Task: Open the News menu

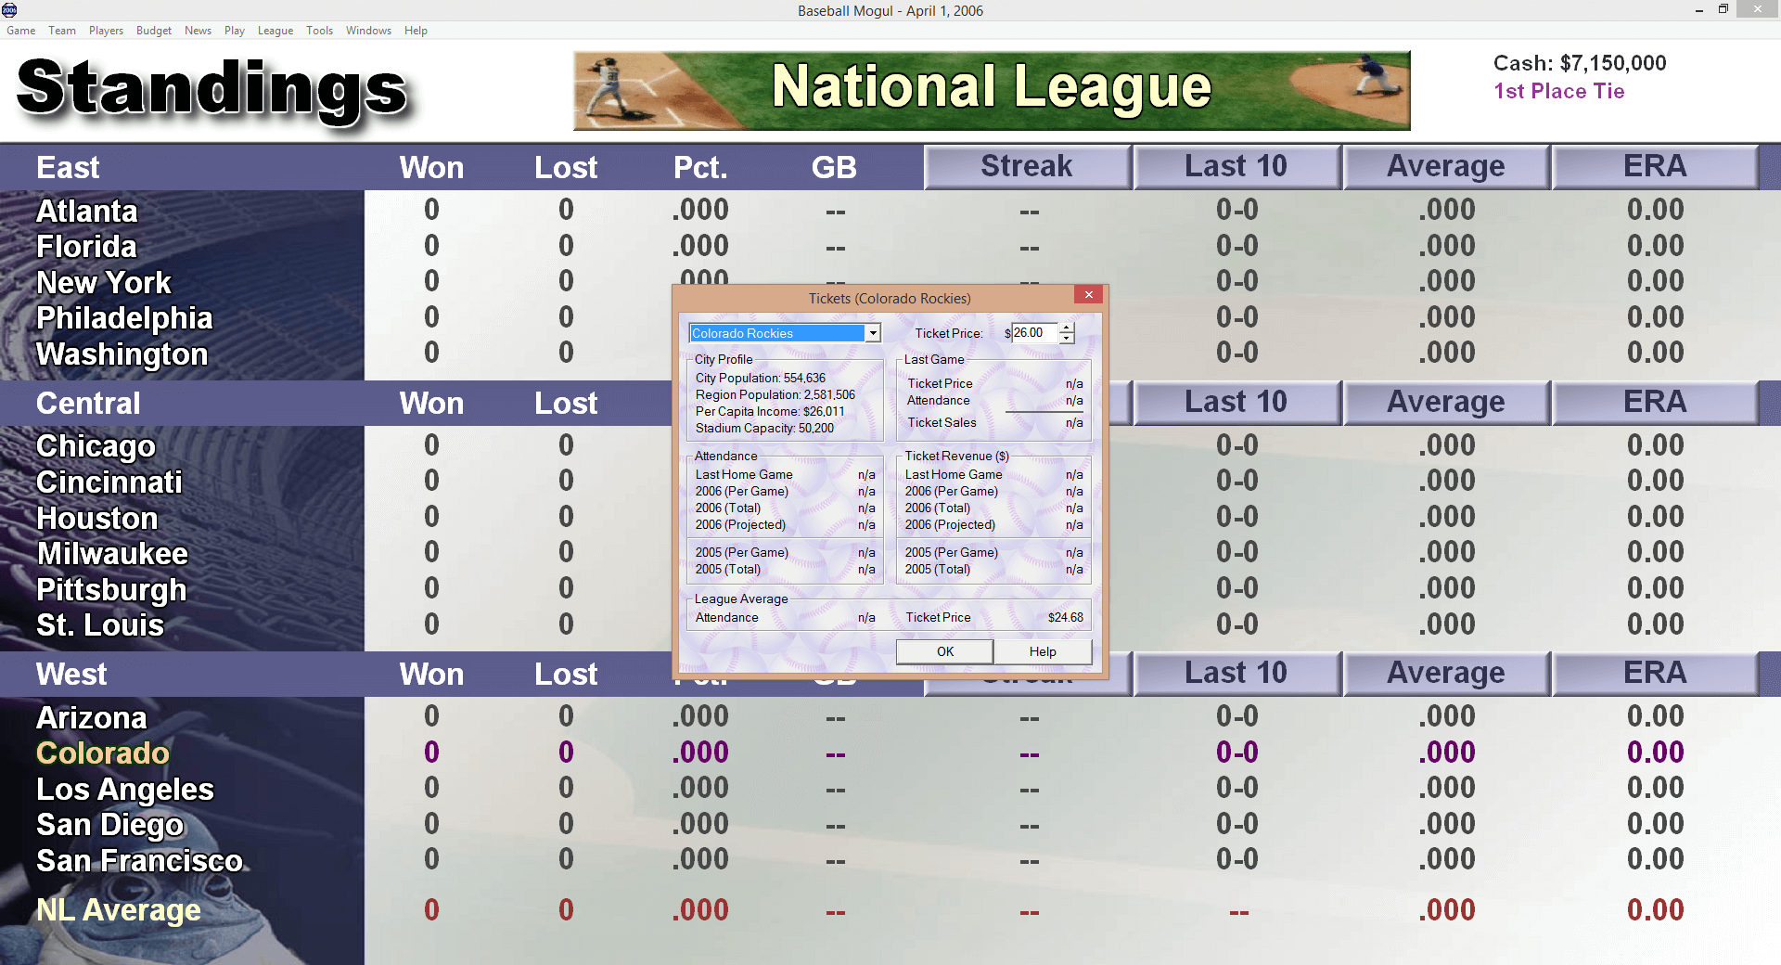Action: tap(198, 31)
